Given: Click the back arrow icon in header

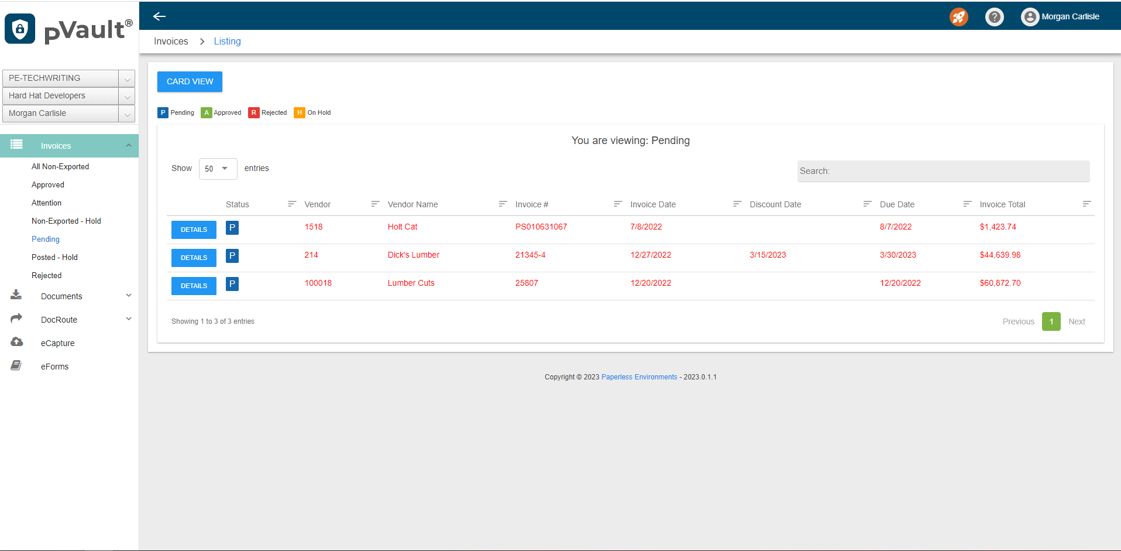Looking at the screenshot, I should (159, 16).
